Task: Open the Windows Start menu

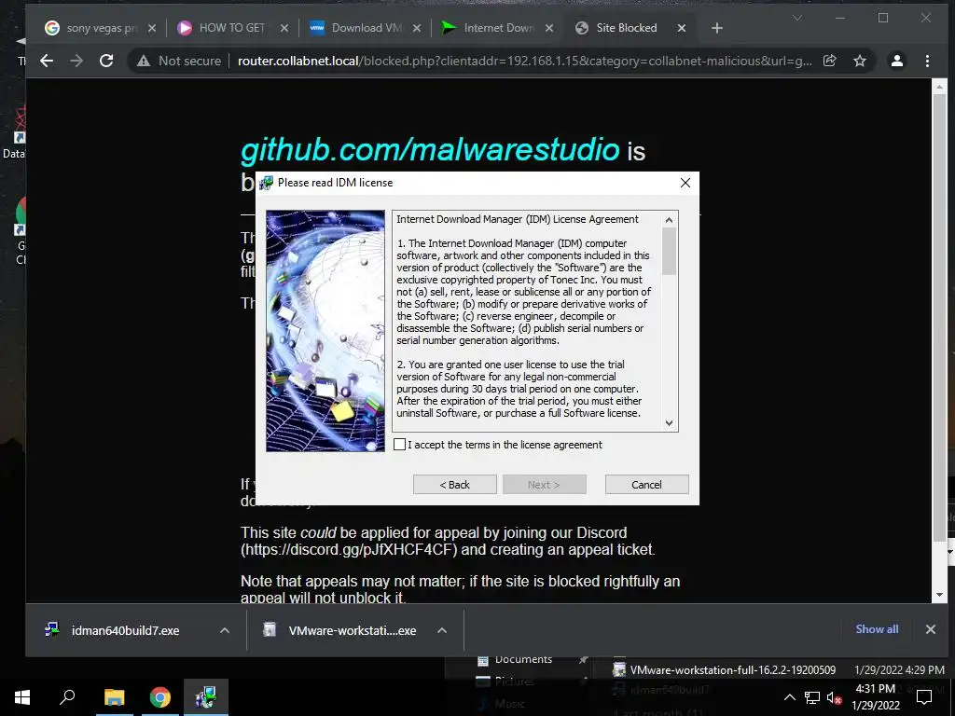Action: 22,697
